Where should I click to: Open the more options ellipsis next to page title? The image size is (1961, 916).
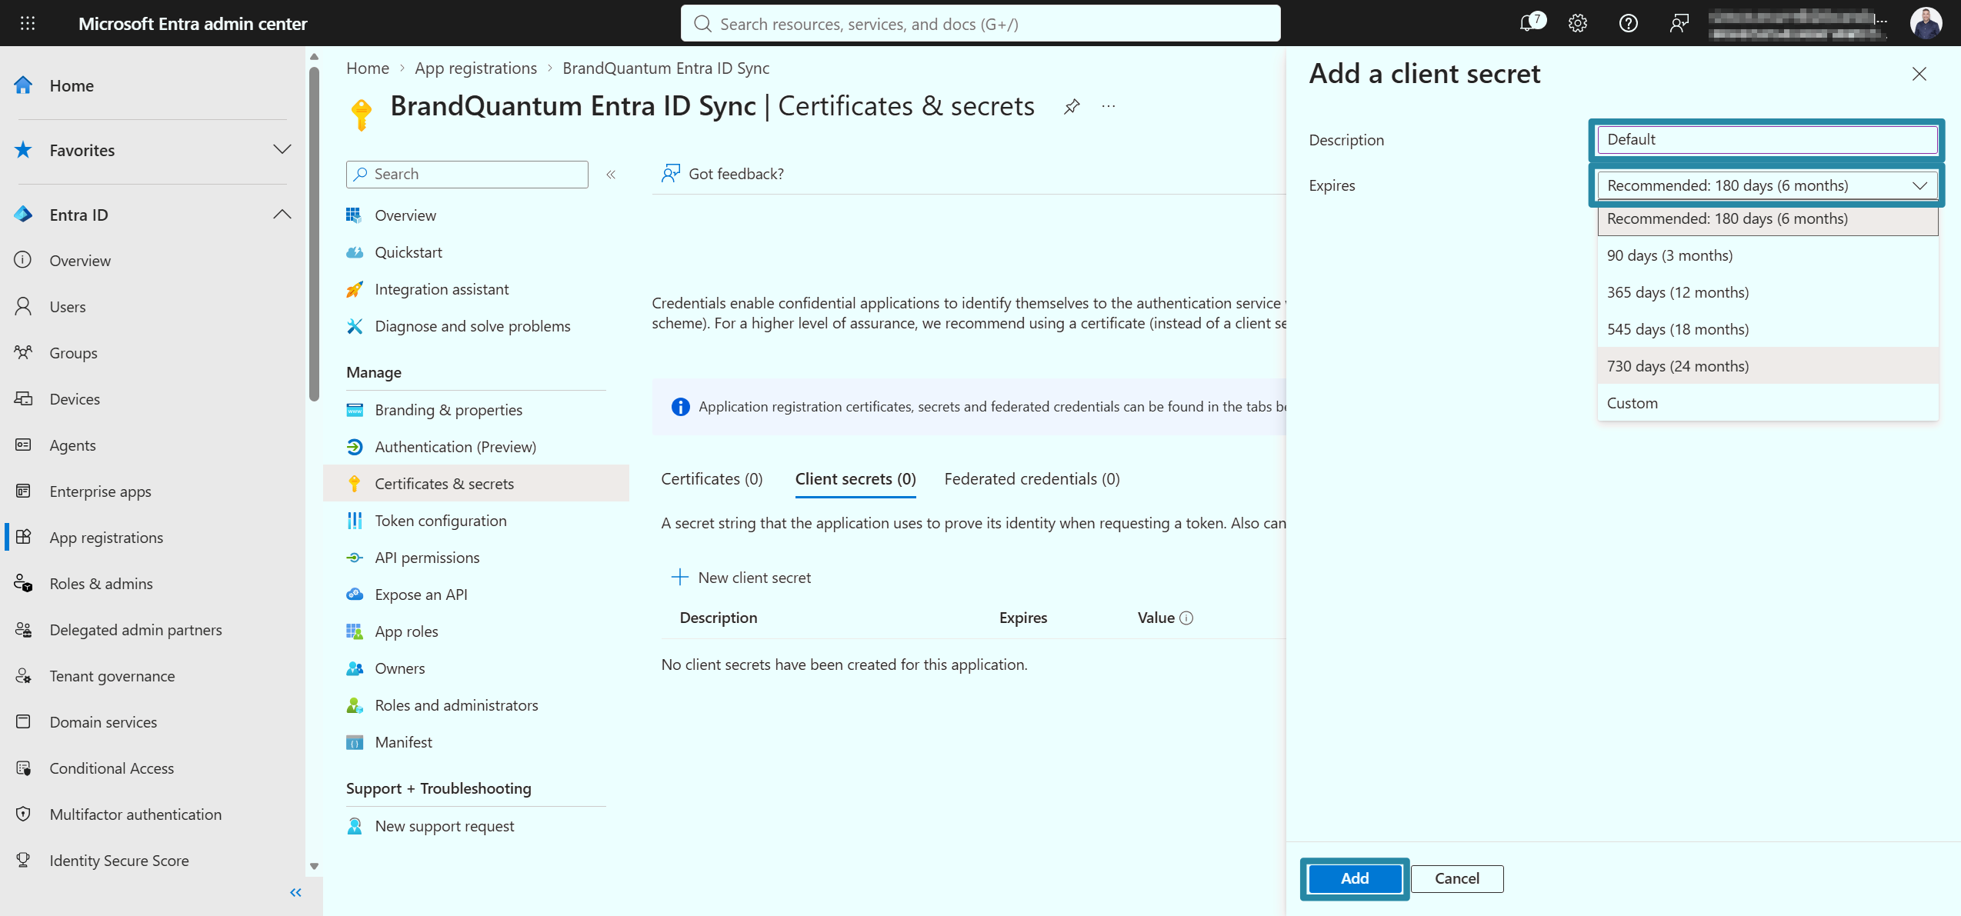(1108, 106)
